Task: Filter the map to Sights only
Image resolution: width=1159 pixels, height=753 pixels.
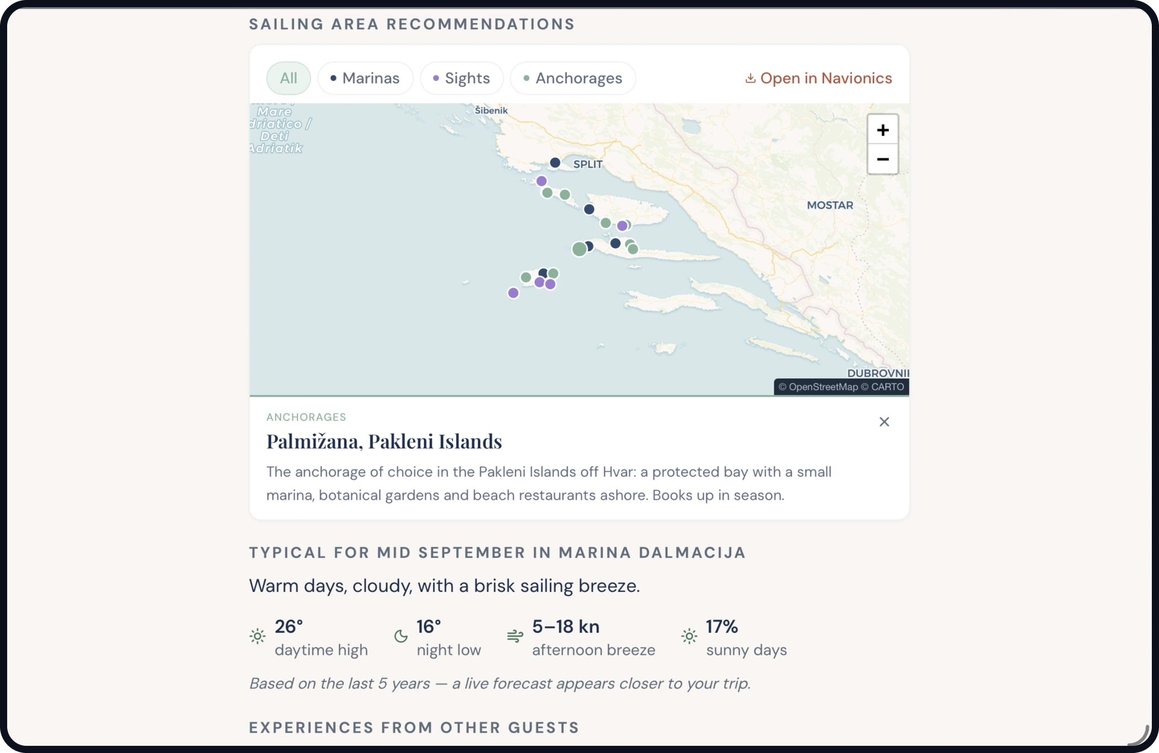Action: coord(462,78)
